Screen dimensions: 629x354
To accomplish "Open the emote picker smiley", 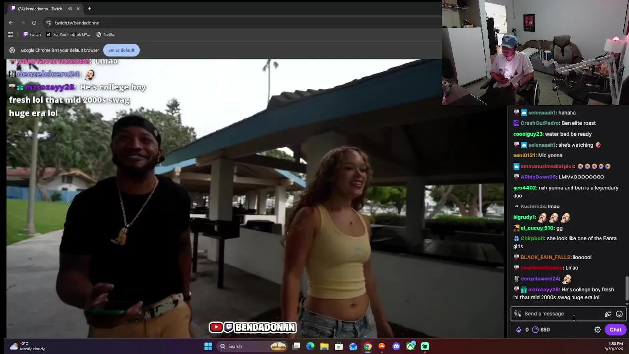I will click(619, 314).
